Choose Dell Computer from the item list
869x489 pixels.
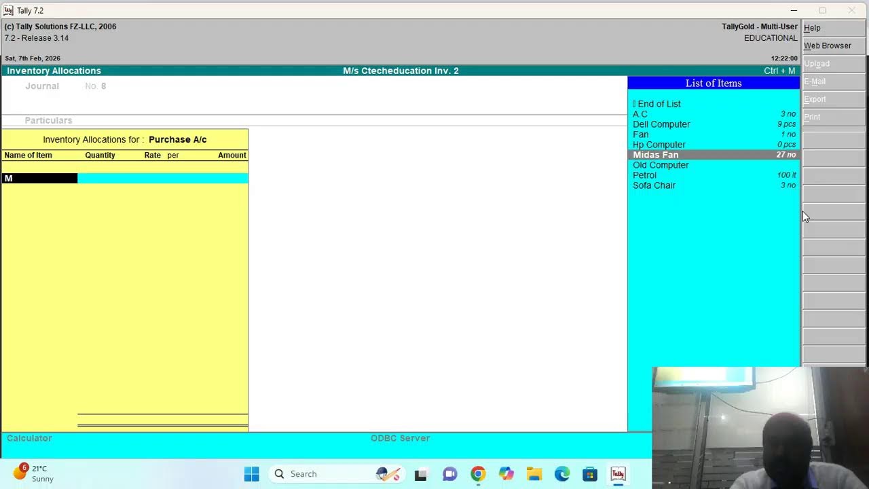tap(714, 124)
